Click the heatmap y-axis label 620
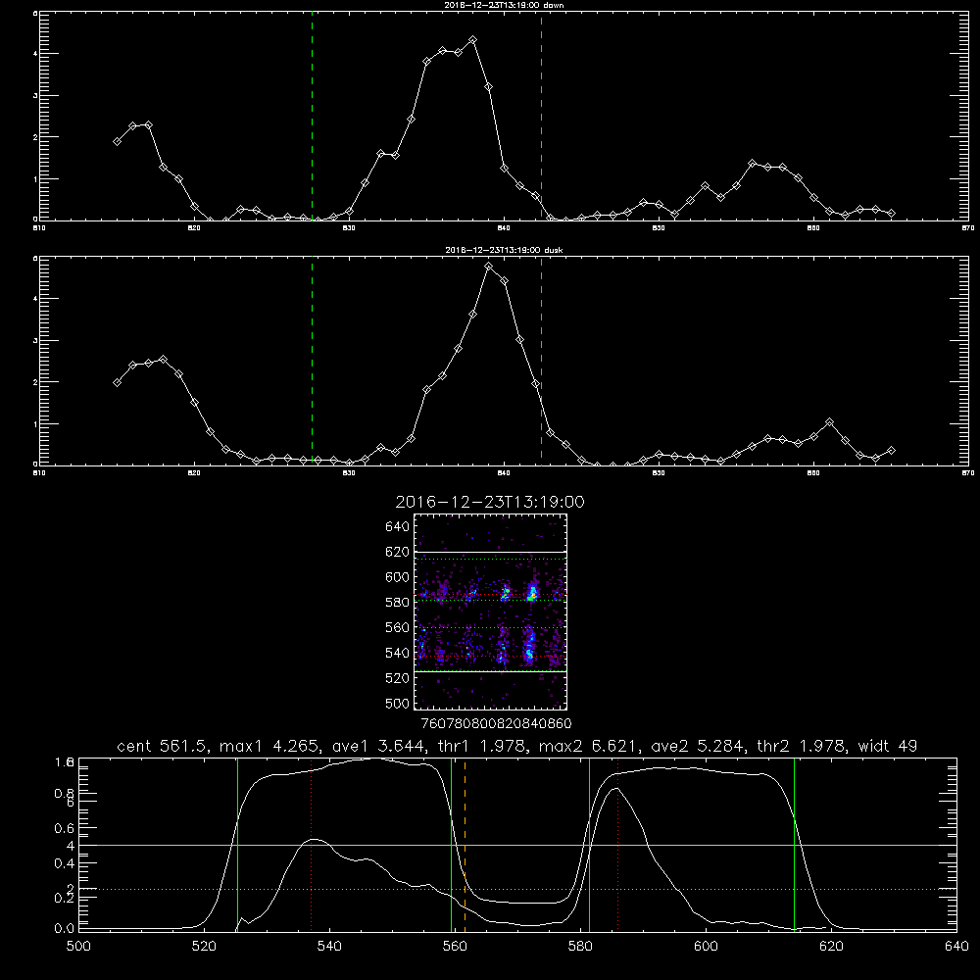 click(x=398, y=552)
